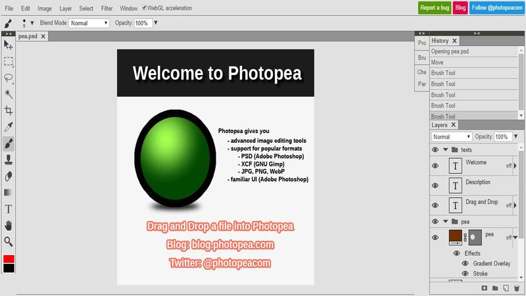Choose the Eyedropper tool
This screenshot has height=296, width=526.
[9, 127]
